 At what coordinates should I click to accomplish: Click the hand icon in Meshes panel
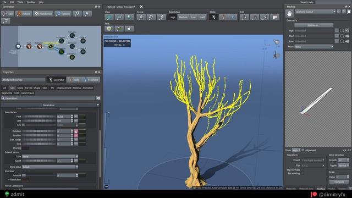[x=289, y=14]
